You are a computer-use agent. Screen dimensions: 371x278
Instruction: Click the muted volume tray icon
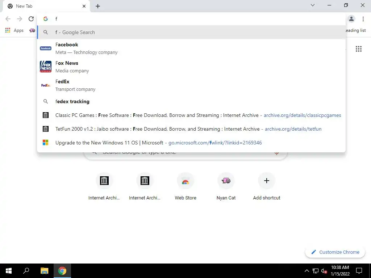[324, 271]
